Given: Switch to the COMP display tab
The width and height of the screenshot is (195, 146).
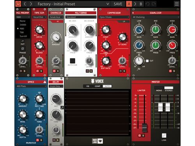Looking at the screenshot, I should (97, 86).
